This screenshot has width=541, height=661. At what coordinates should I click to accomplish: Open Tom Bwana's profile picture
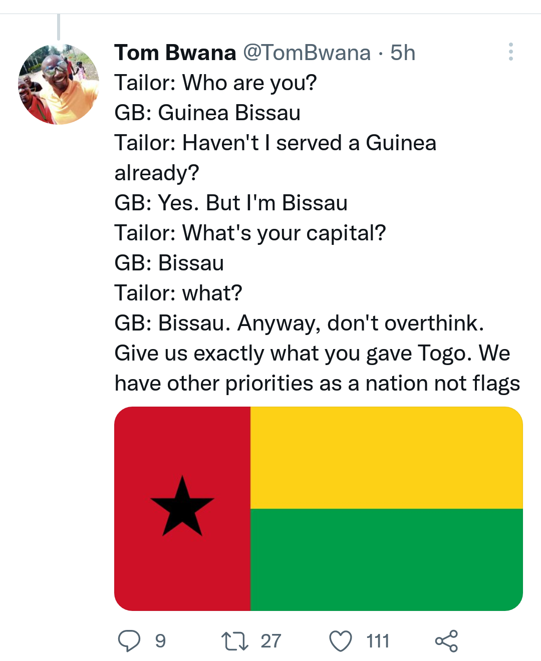coord(59,84)
